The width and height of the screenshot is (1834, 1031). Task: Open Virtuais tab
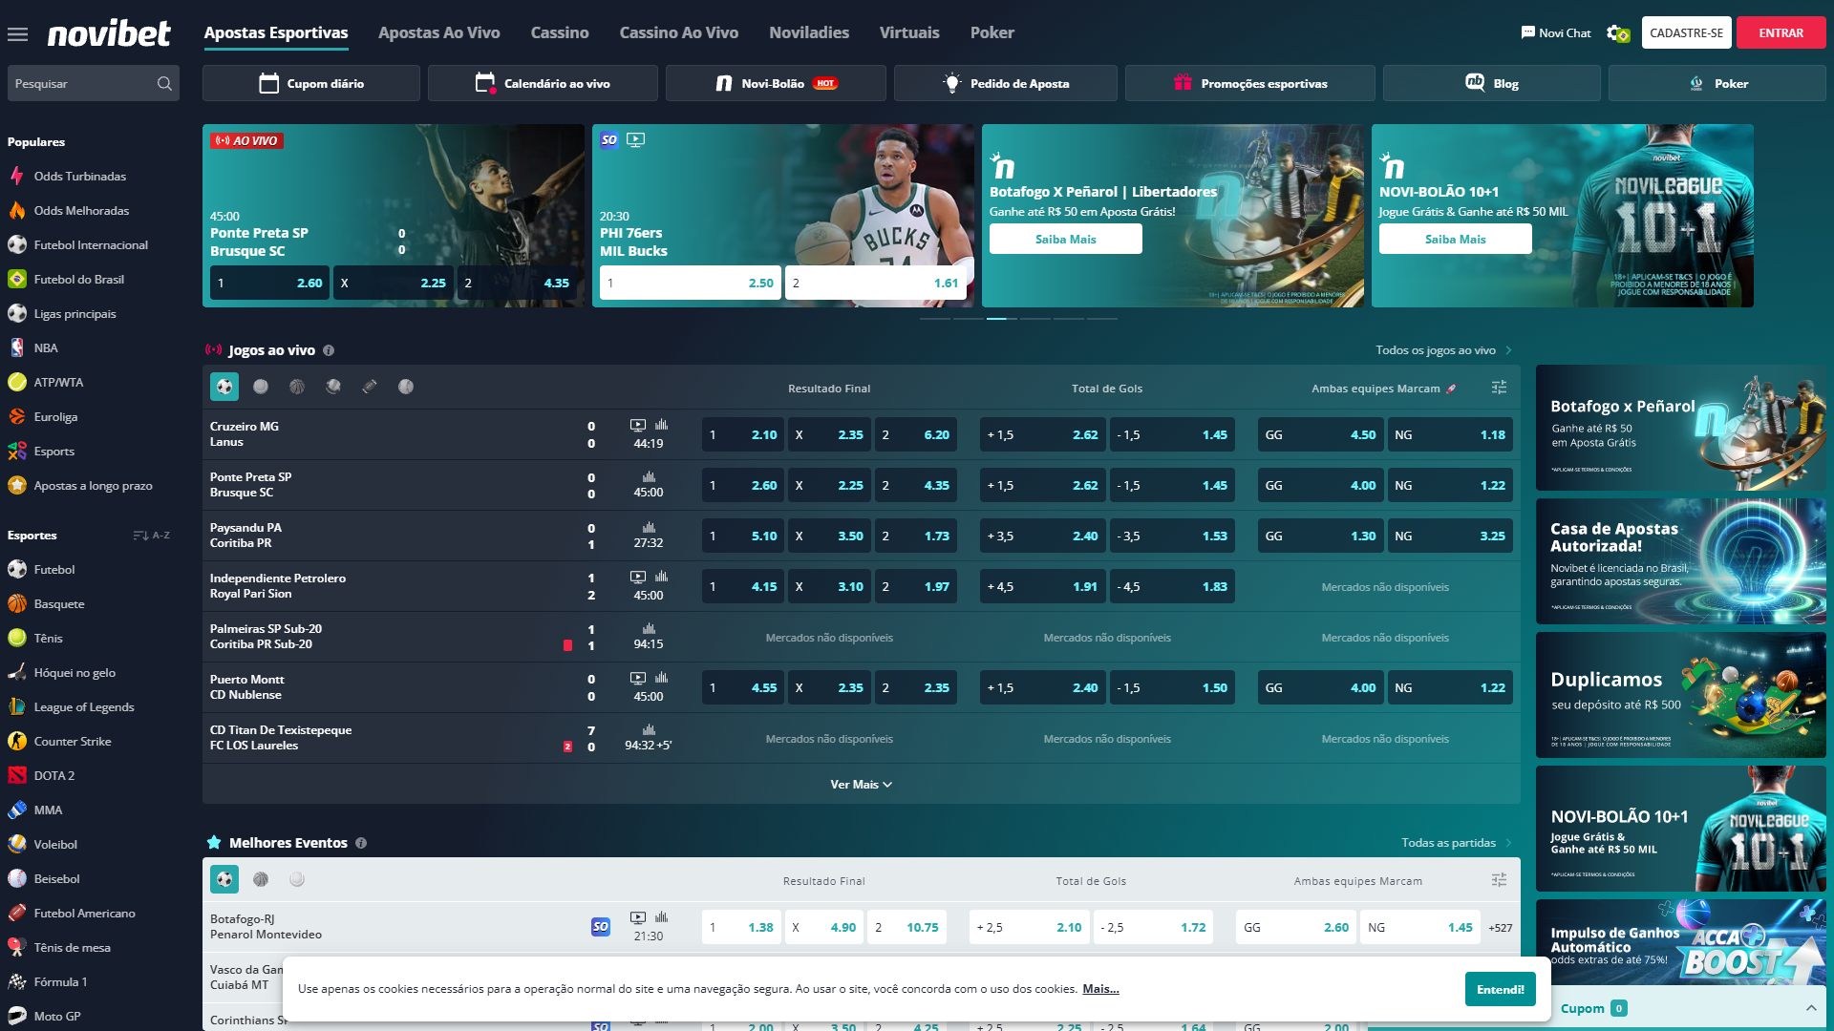909,32
